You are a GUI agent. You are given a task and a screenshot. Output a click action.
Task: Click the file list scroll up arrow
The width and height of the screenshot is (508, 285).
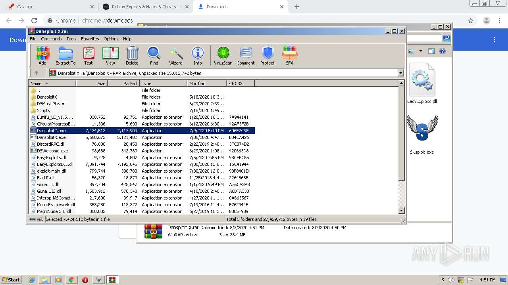[x=401, y=84]
